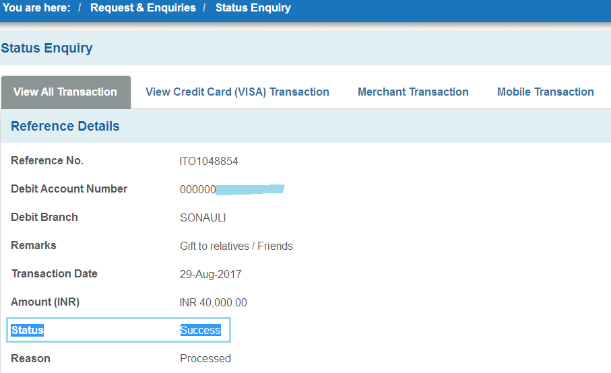Click the Processed reason value
Screen dimensions: 611x373
[x=205, y=359]
